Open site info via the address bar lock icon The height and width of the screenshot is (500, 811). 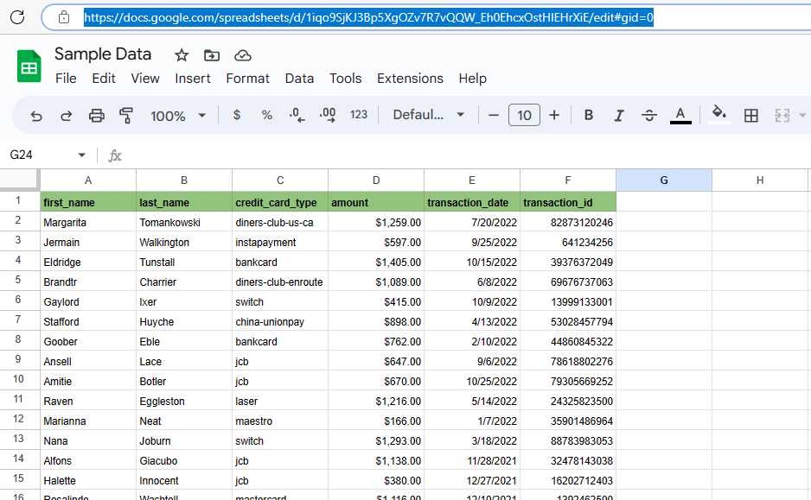[x=64, y=17]
